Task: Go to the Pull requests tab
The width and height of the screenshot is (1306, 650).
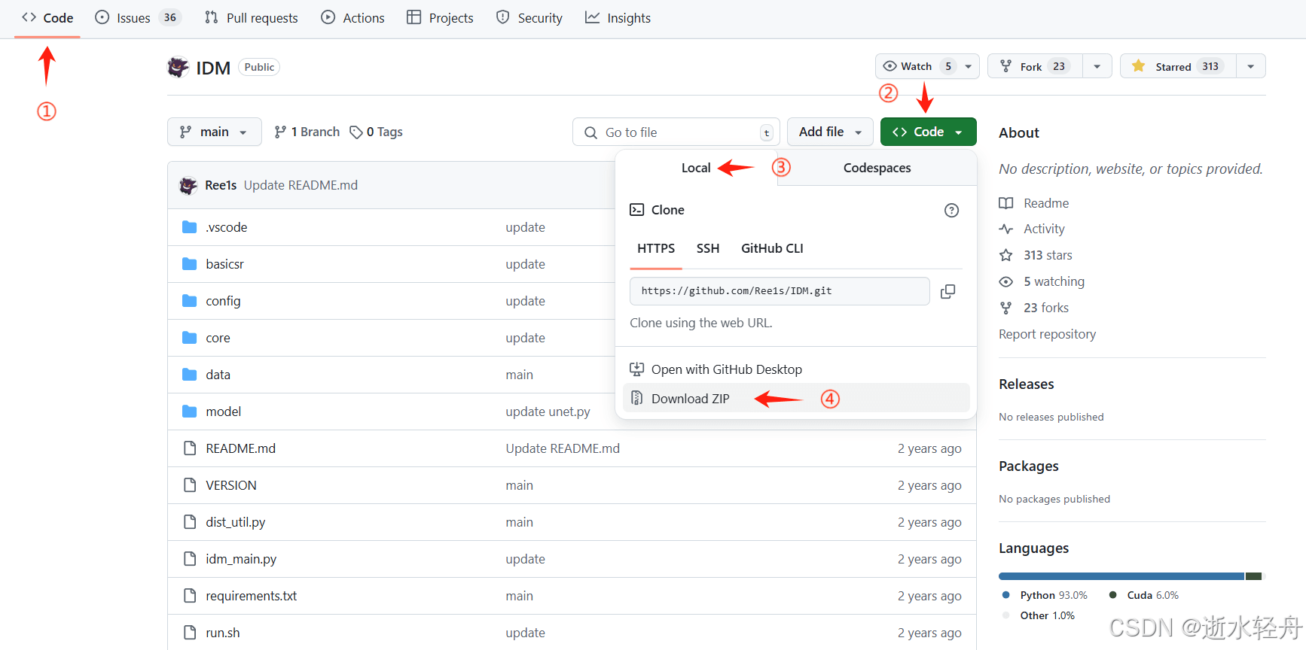Action: pyautogui.click(x=252, y=18)
